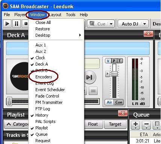Click the Target button in Playlist

point(115,124)
